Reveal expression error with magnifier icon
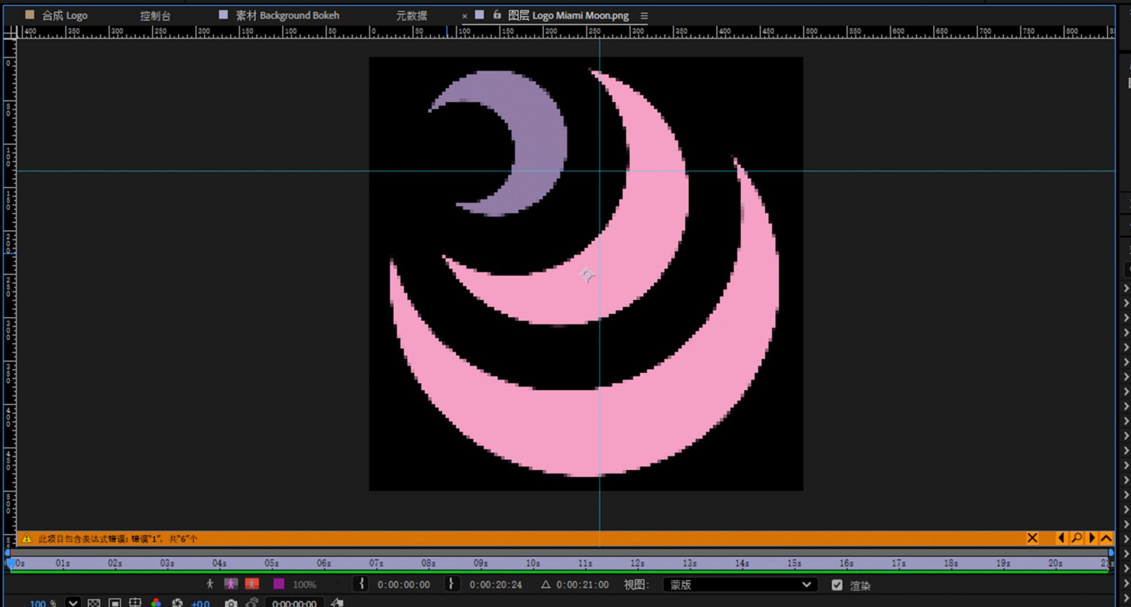Screen dimensions: 1131x607 tap(1076, 538)
